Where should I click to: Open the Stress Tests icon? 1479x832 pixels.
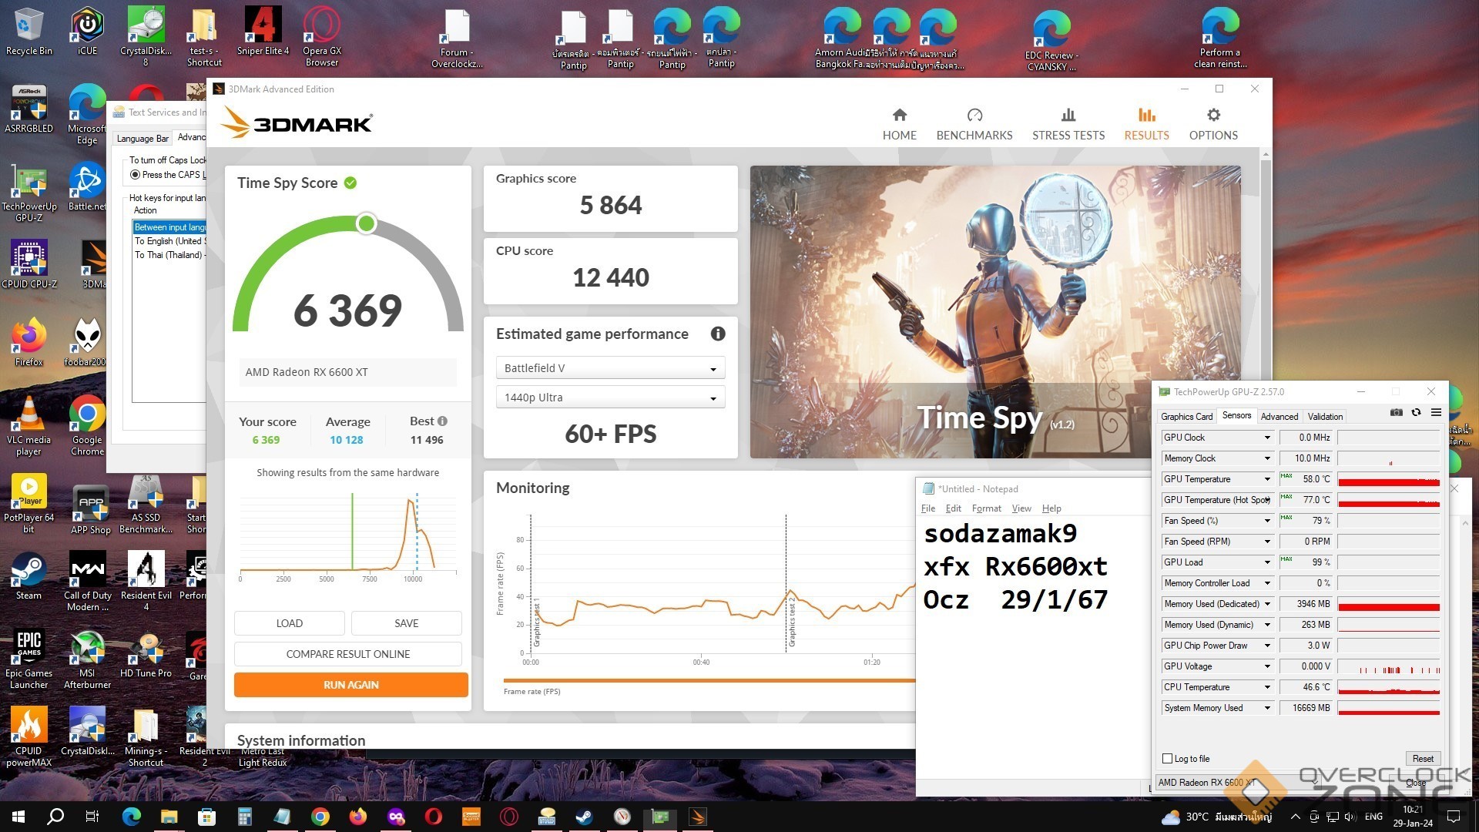pos(1068,116)
